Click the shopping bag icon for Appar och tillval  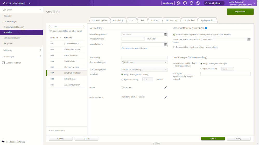tap(3, 63)
